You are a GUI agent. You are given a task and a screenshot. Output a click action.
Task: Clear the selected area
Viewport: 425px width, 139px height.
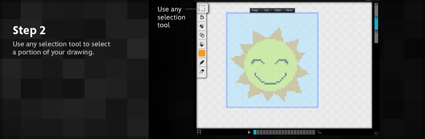pos(278,10)
